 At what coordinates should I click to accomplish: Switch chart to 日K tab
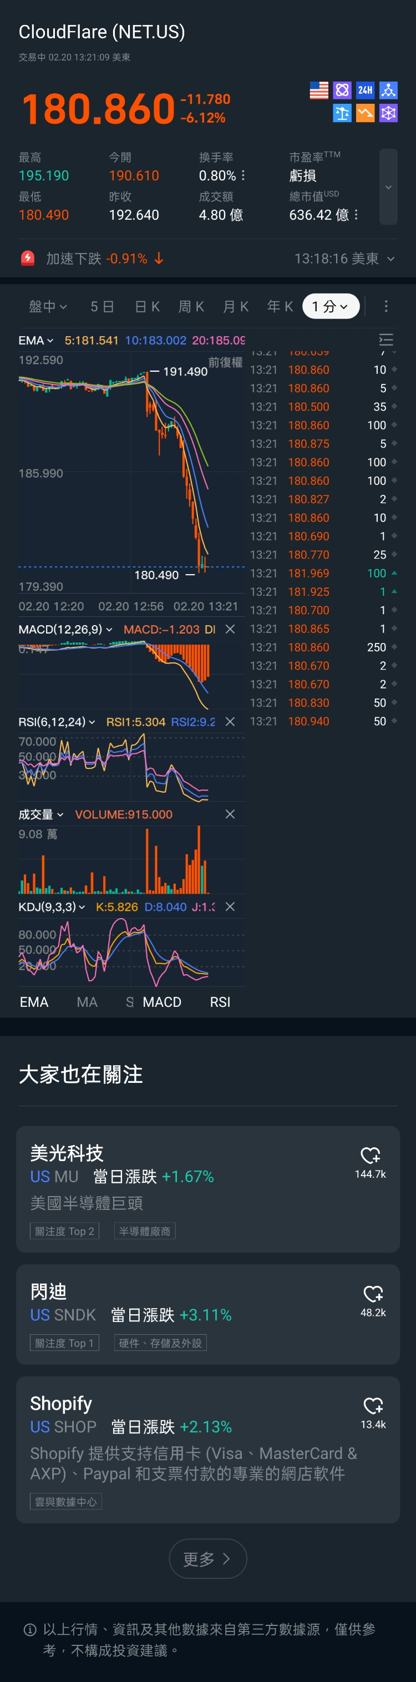pyautogui.click(x=147, y=306)
